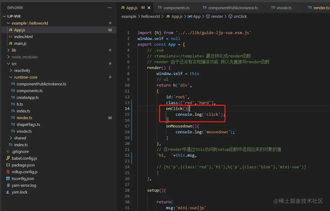Click the App.js breadcrumb segment

click(x=177, y=16)
